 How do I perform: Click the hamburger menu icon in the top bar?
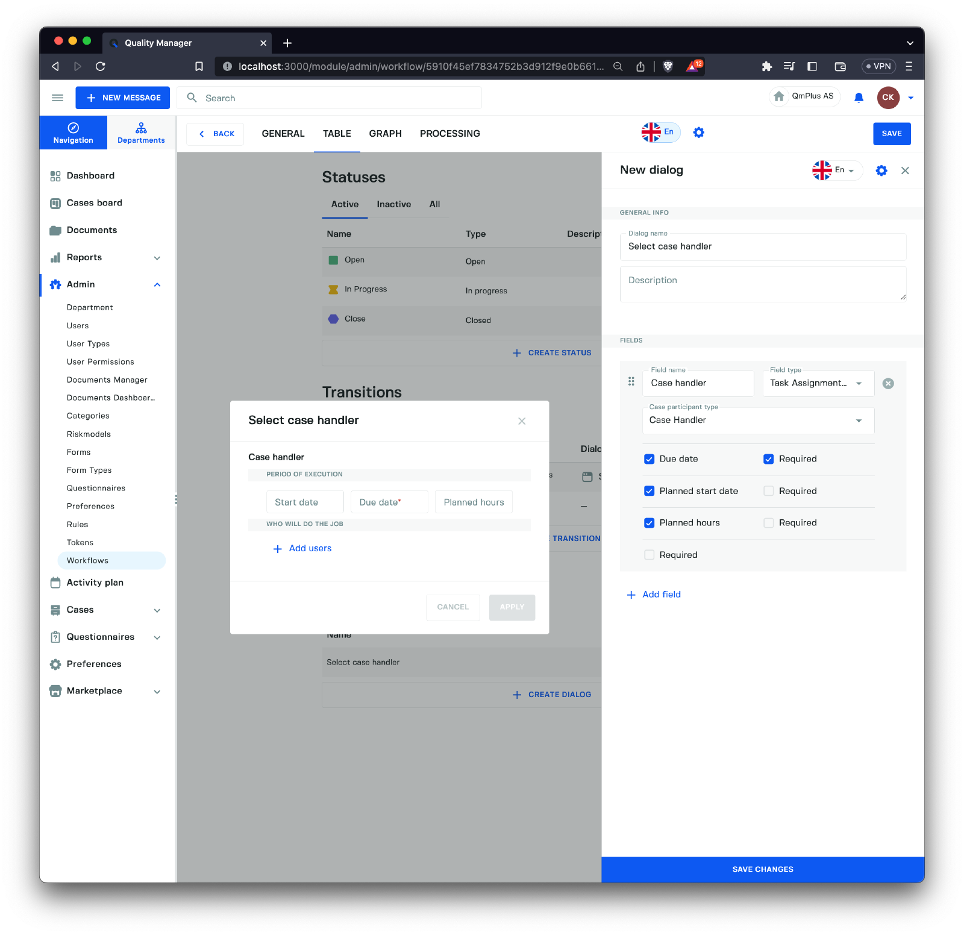click(x=58, y=98)
